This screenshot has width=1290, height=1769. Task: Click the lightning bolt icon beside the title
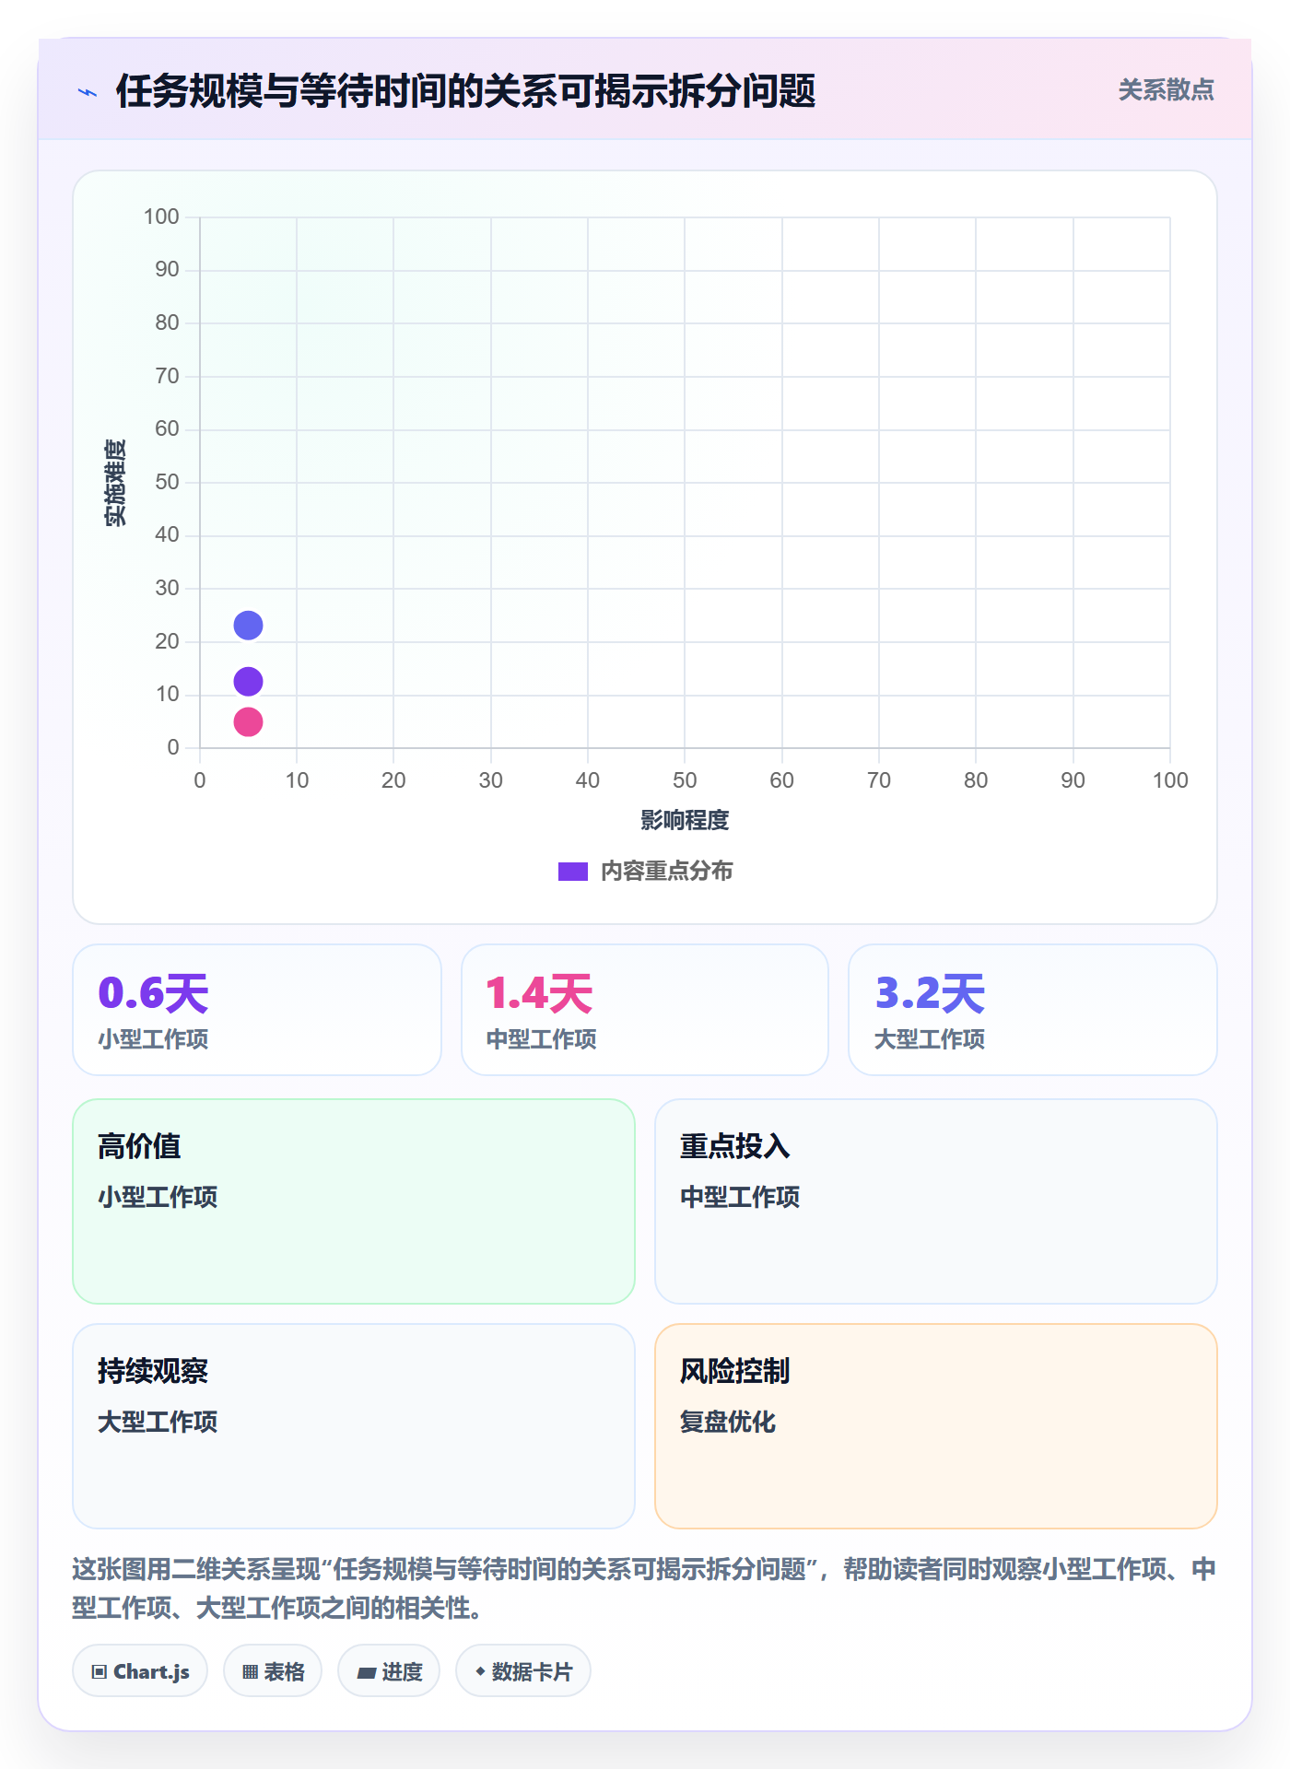tap(88, 92)
